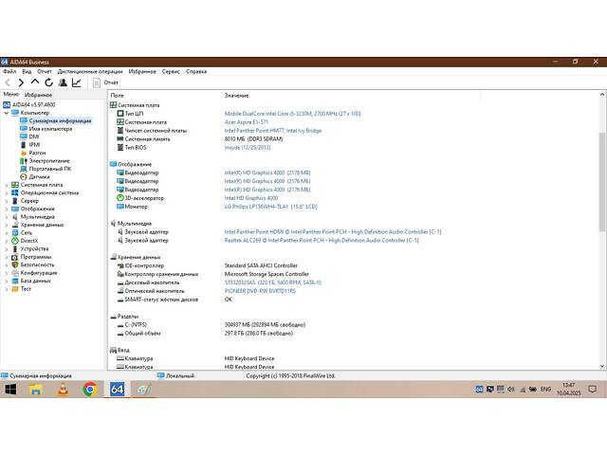The image size is (607, 455).
Task: Open VLC media player from the taskbar
Action: point(64,390)
